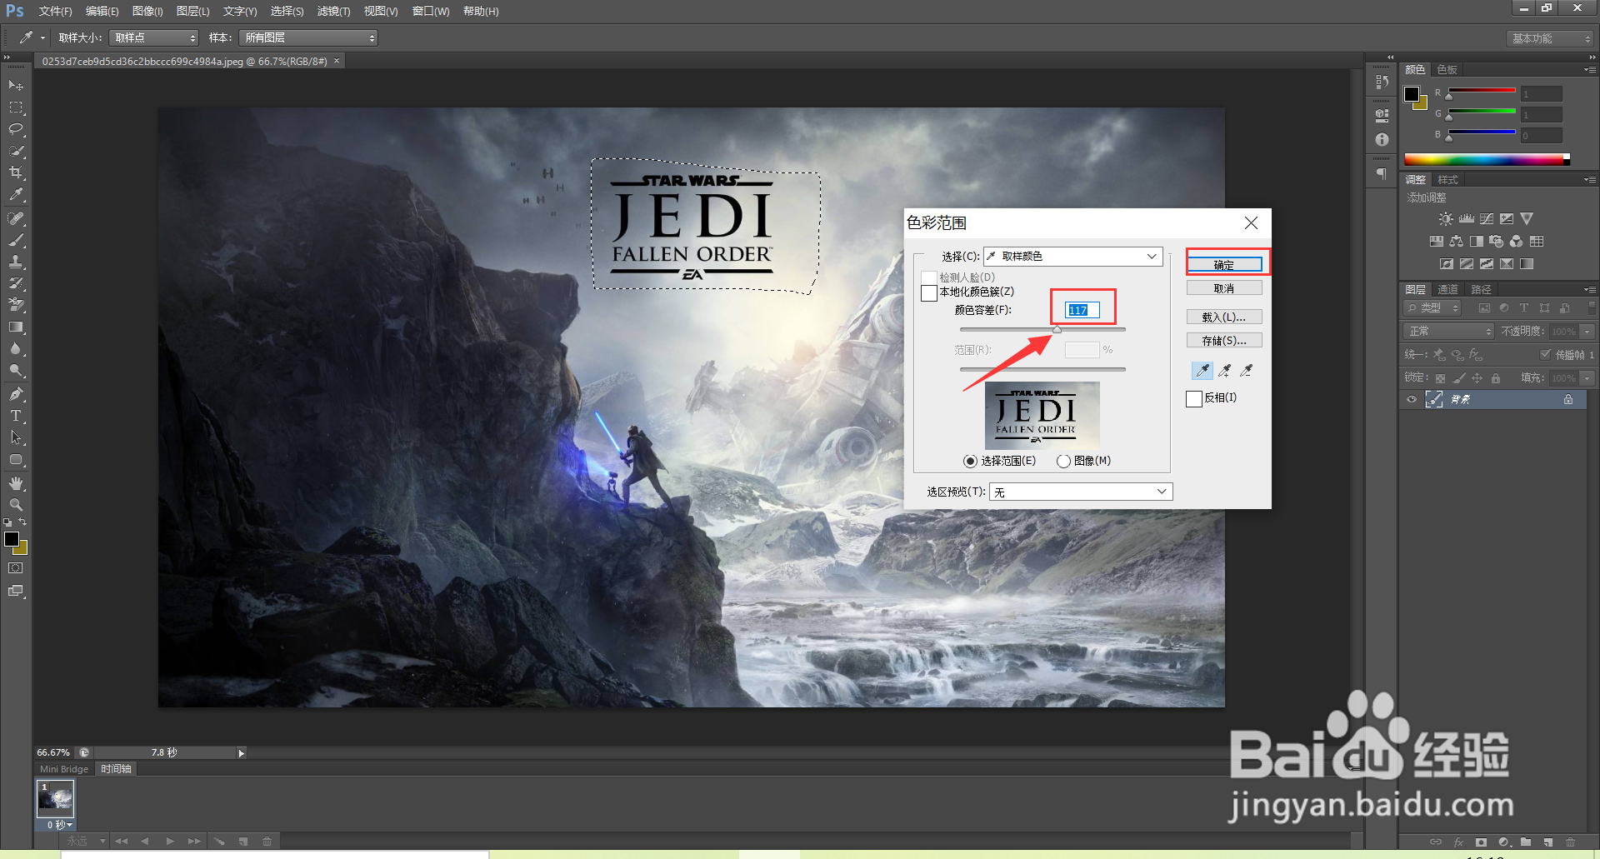
Task: Click the 确定 button
Action: [1224, 265]
